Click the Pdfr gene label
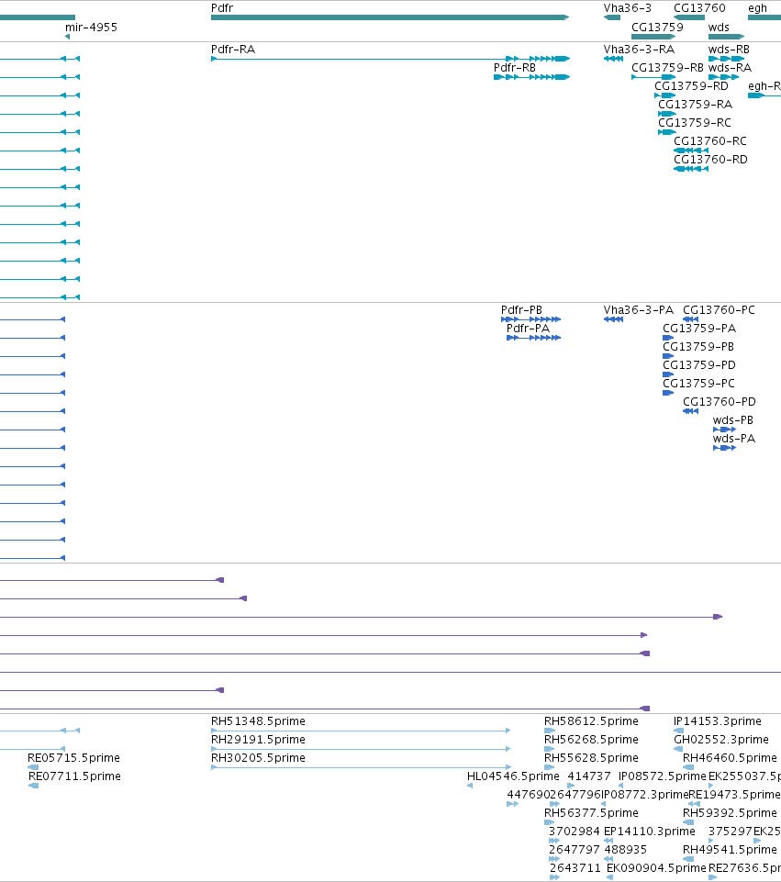The width and height of the screenshot is (781, 882). point(221,8)
